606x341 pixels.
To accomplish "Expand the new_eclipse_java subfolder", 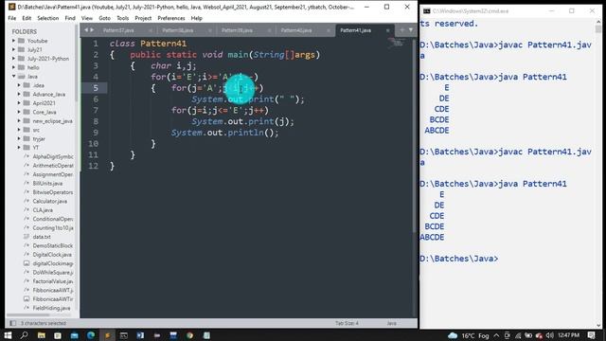I will tap(19, 120).
